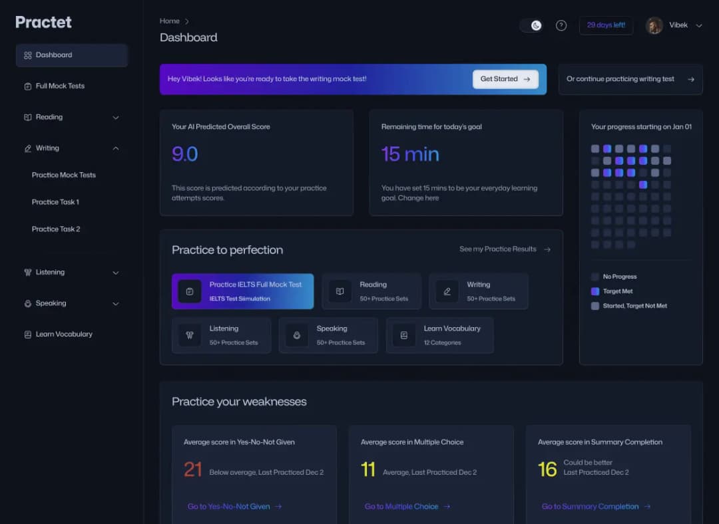Click the Learn Vocabulary card icon
Viewport: 719px width, 524px height.
click(x=404, y=335)
